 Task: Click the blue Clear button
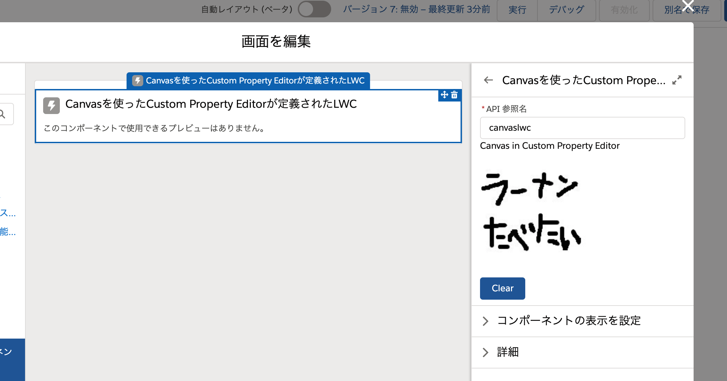coord(502,288)
